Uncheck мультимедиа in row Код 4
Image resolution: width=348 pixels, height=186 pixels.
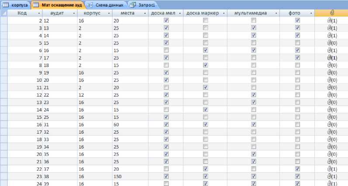coord(253,35)
